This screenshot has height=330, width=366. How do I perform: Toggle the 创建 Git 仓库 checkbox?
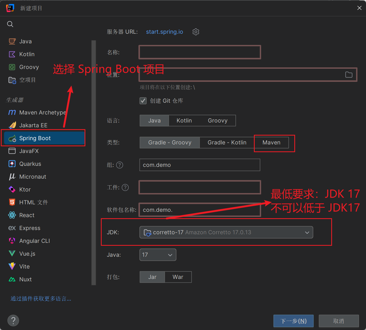143,101
